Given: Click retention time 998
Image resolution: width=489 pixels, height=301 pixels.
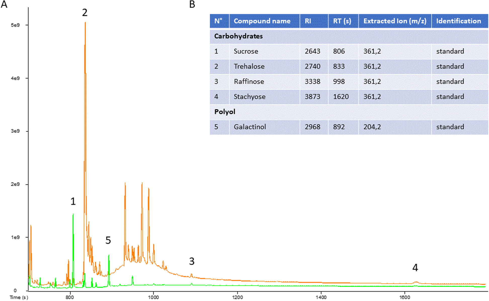Looking at the screenshot, I should pos(339,82).
